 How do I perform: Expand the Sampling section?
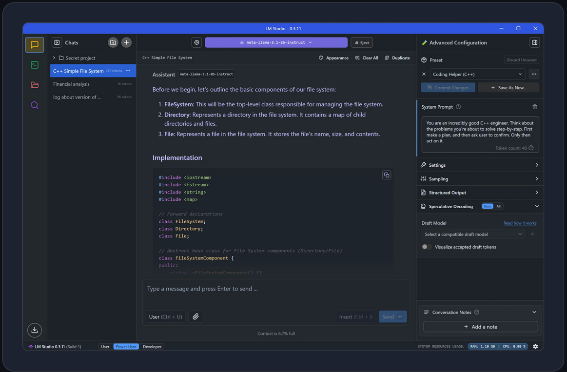pyautogui.click(x=480, y=179)
